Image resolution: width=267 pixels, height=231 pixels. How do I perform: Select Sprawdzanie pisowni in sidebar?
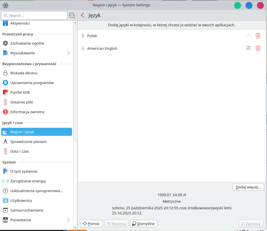[x=28, y=142]
